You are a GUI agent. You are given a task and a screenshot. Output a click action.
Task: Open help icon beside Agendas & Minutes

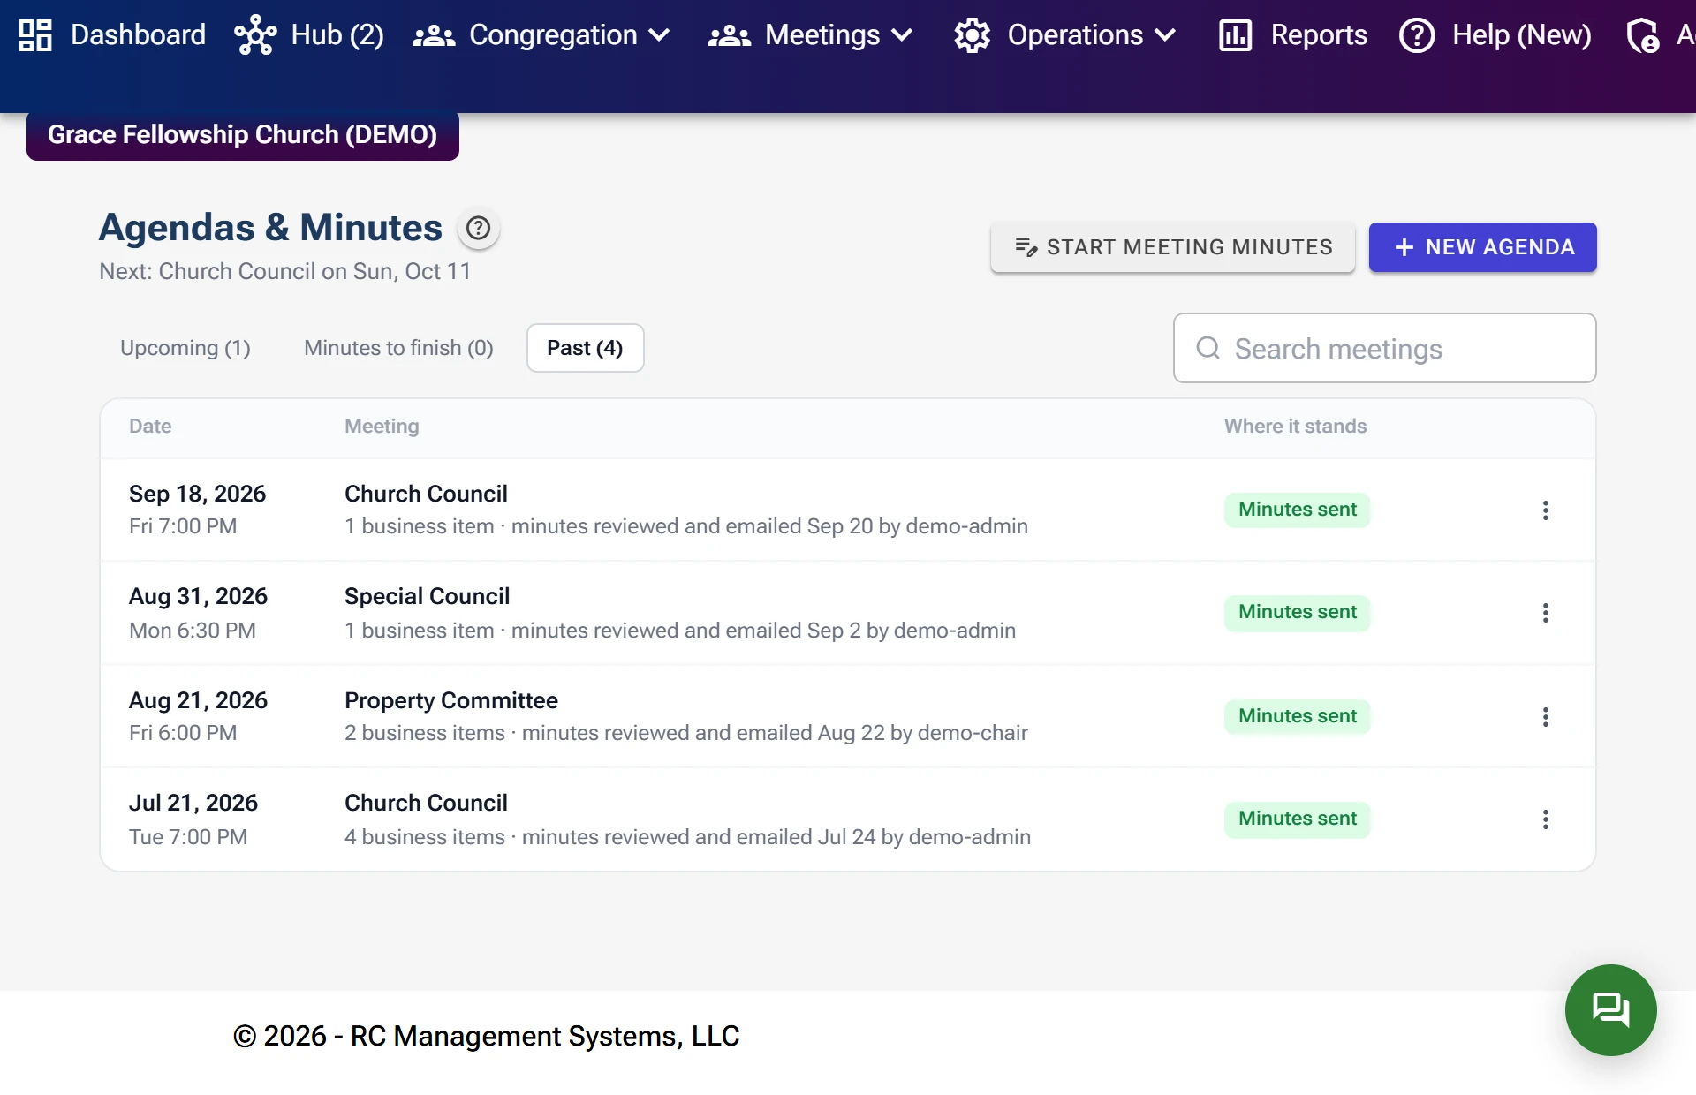click(x=478, y=228)
